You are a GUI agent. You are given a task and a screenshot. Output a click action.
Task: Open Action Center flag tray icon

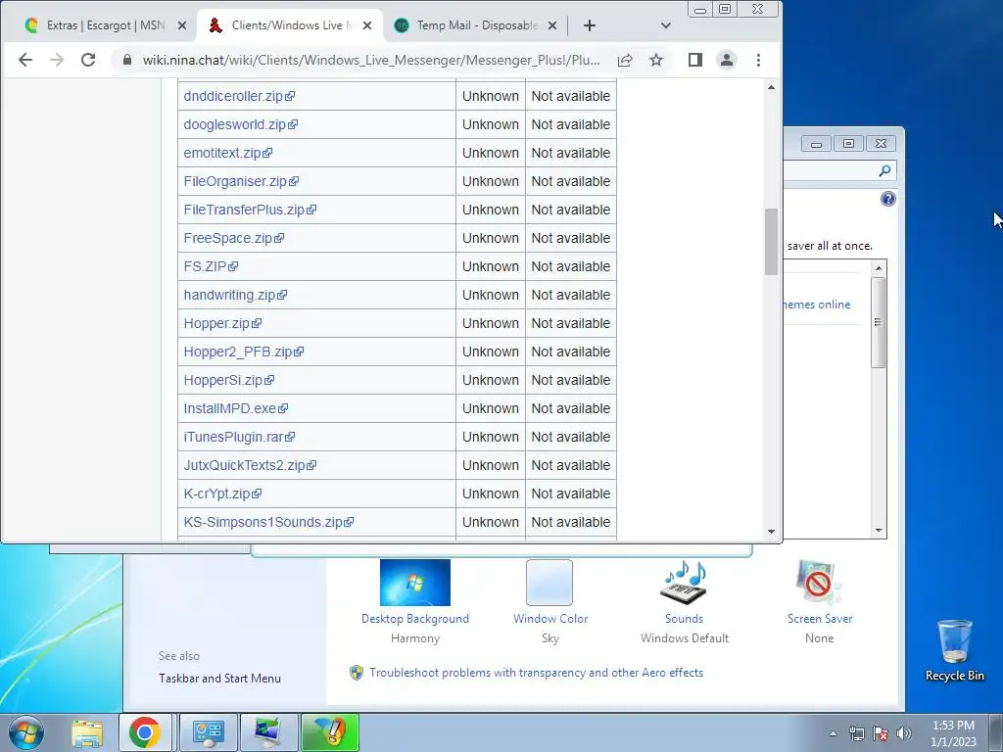coord(881,733)
